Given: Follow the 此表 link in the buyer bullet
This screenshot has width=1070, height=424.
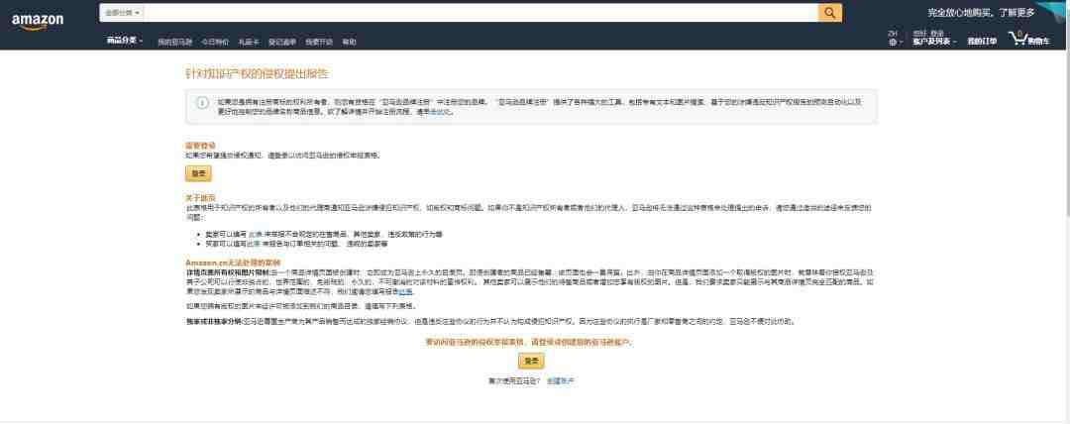Looking at the screenshot, I should [254, 243].
